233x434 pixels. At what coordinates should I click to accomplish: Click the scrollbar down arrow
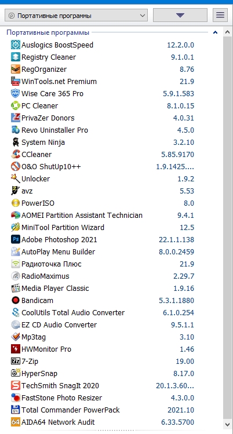(x=227, y=424)
